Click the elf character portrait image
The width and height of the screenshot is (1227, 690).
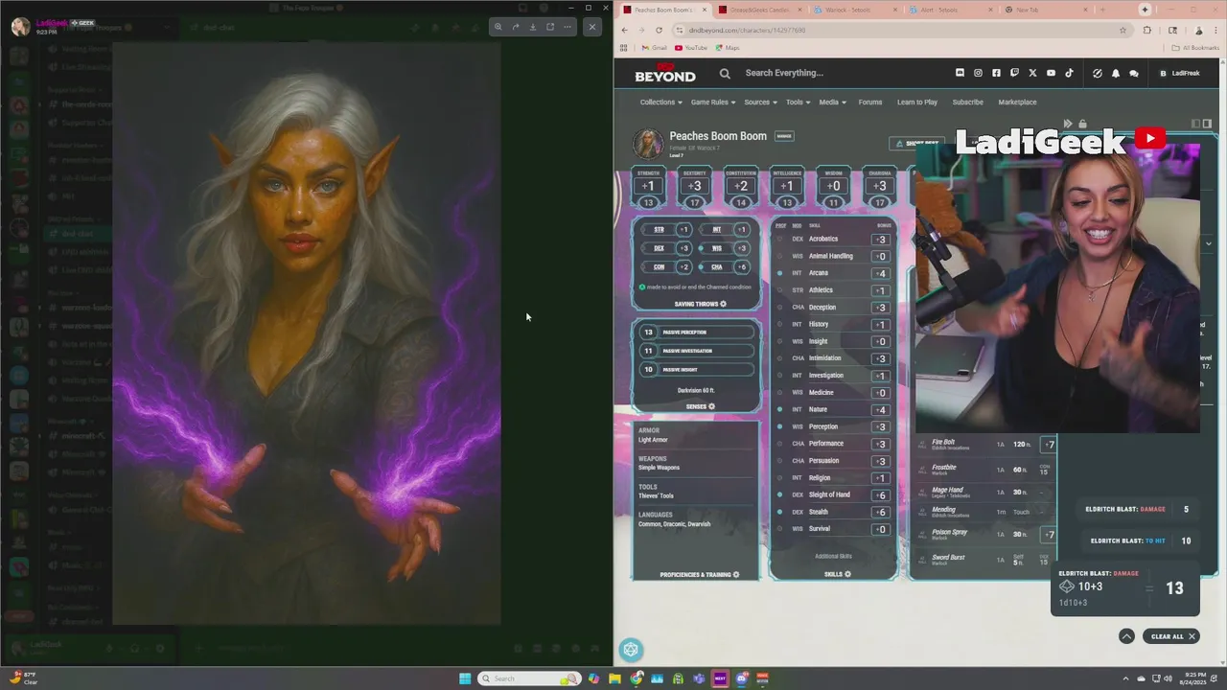(x=307, y=333)
